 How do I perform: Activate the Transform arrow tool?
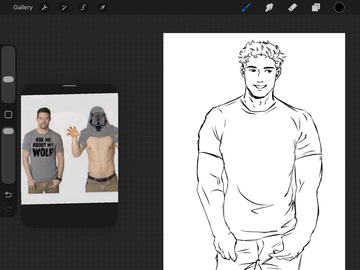point(102,7)
